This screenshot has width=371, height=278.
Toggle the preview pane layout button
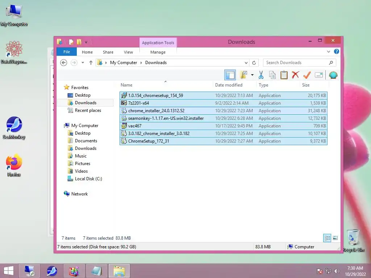230,75
